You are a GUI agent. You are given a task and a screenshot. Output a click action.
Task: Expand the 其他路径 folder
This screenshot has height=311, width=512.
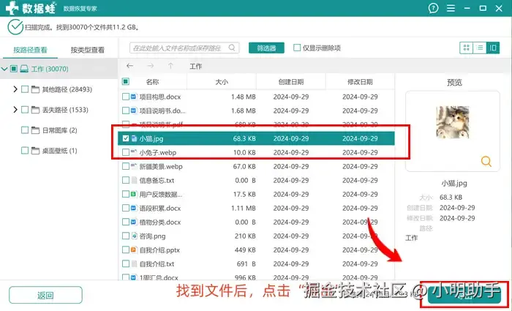click(15, 89)
